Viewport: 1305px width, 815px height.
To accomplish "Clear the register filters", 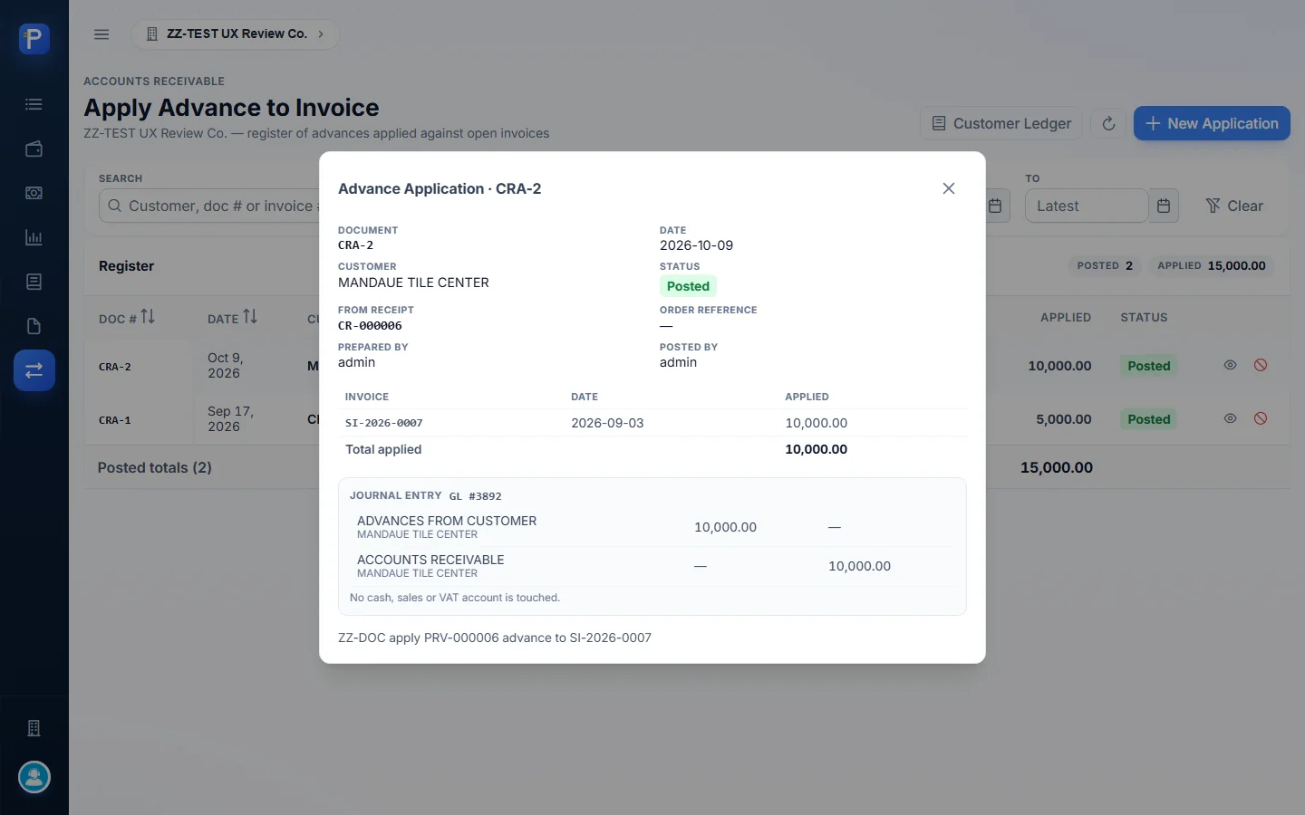I will click(1233, 206).
